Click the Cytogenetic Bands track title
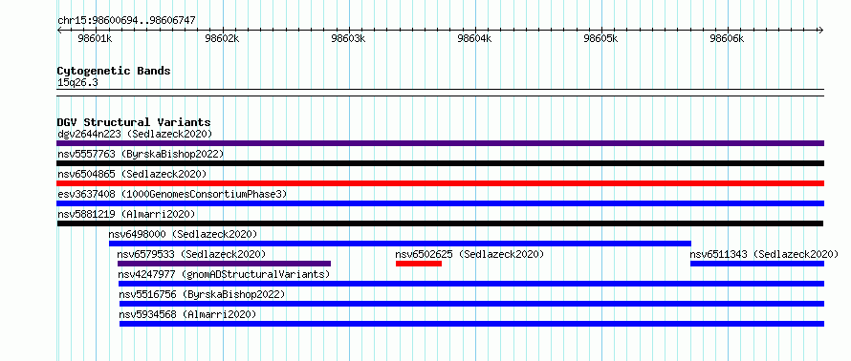Screen dimensions: 851x361 pos(114,71)
